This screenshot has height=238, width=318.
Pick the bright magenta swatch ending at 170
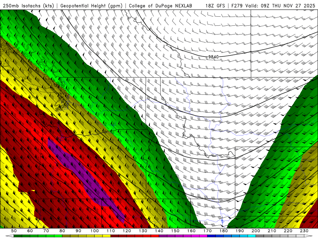coord(204,236)
